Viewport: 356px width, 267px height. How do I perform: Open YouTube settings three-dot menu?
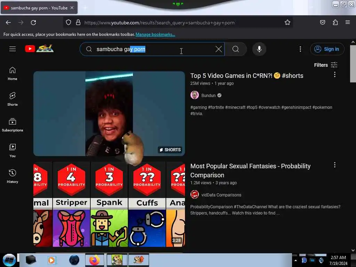(300, 49)
